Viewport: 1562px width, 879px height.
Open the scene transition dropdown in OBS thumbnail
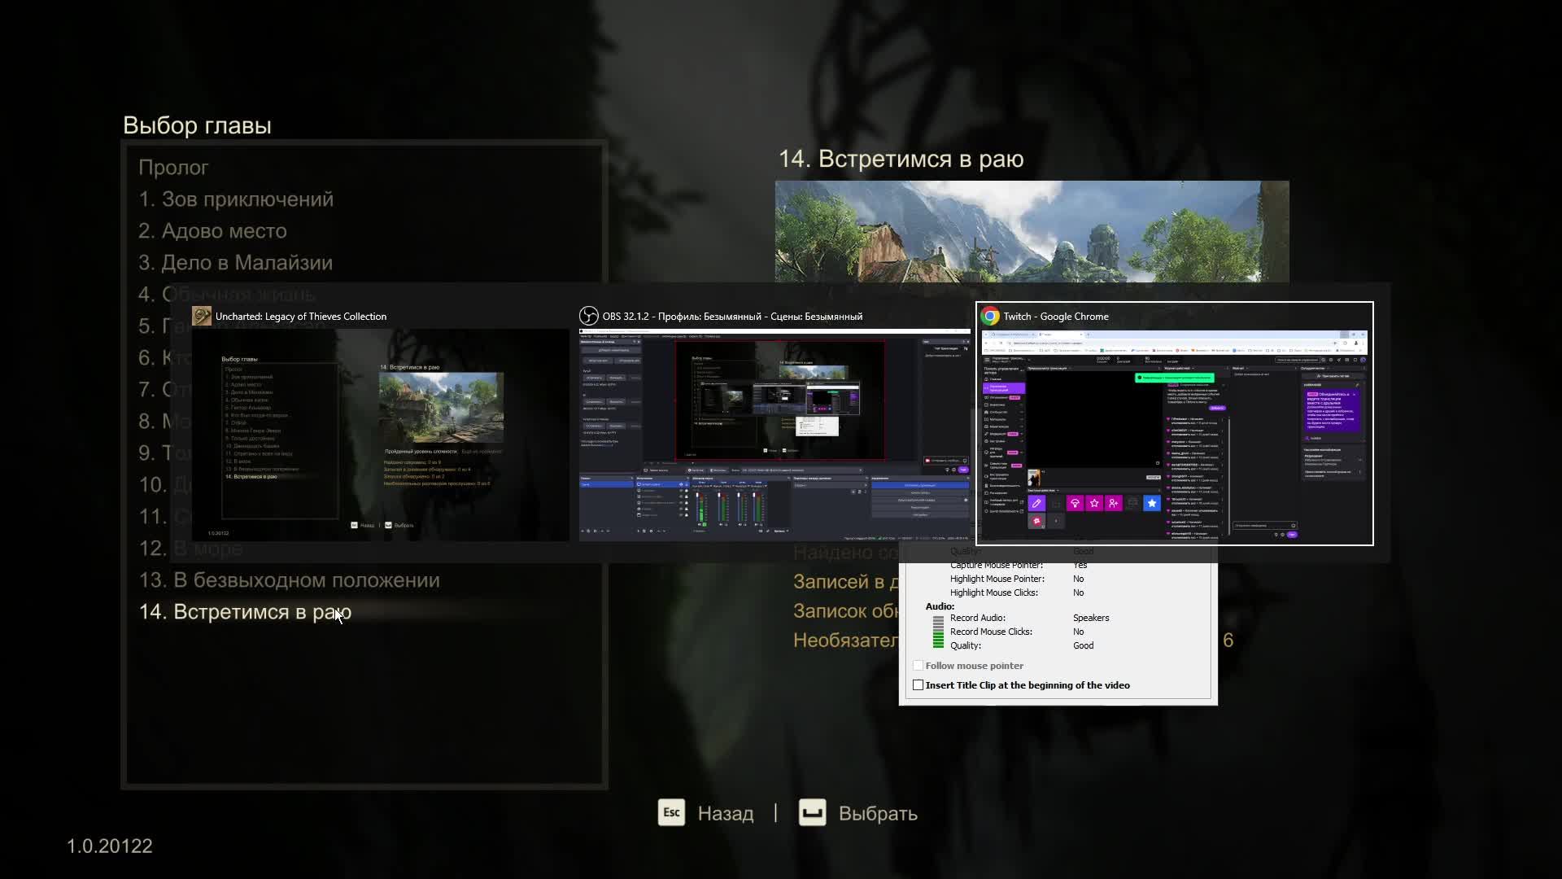(x=865, y=484)
